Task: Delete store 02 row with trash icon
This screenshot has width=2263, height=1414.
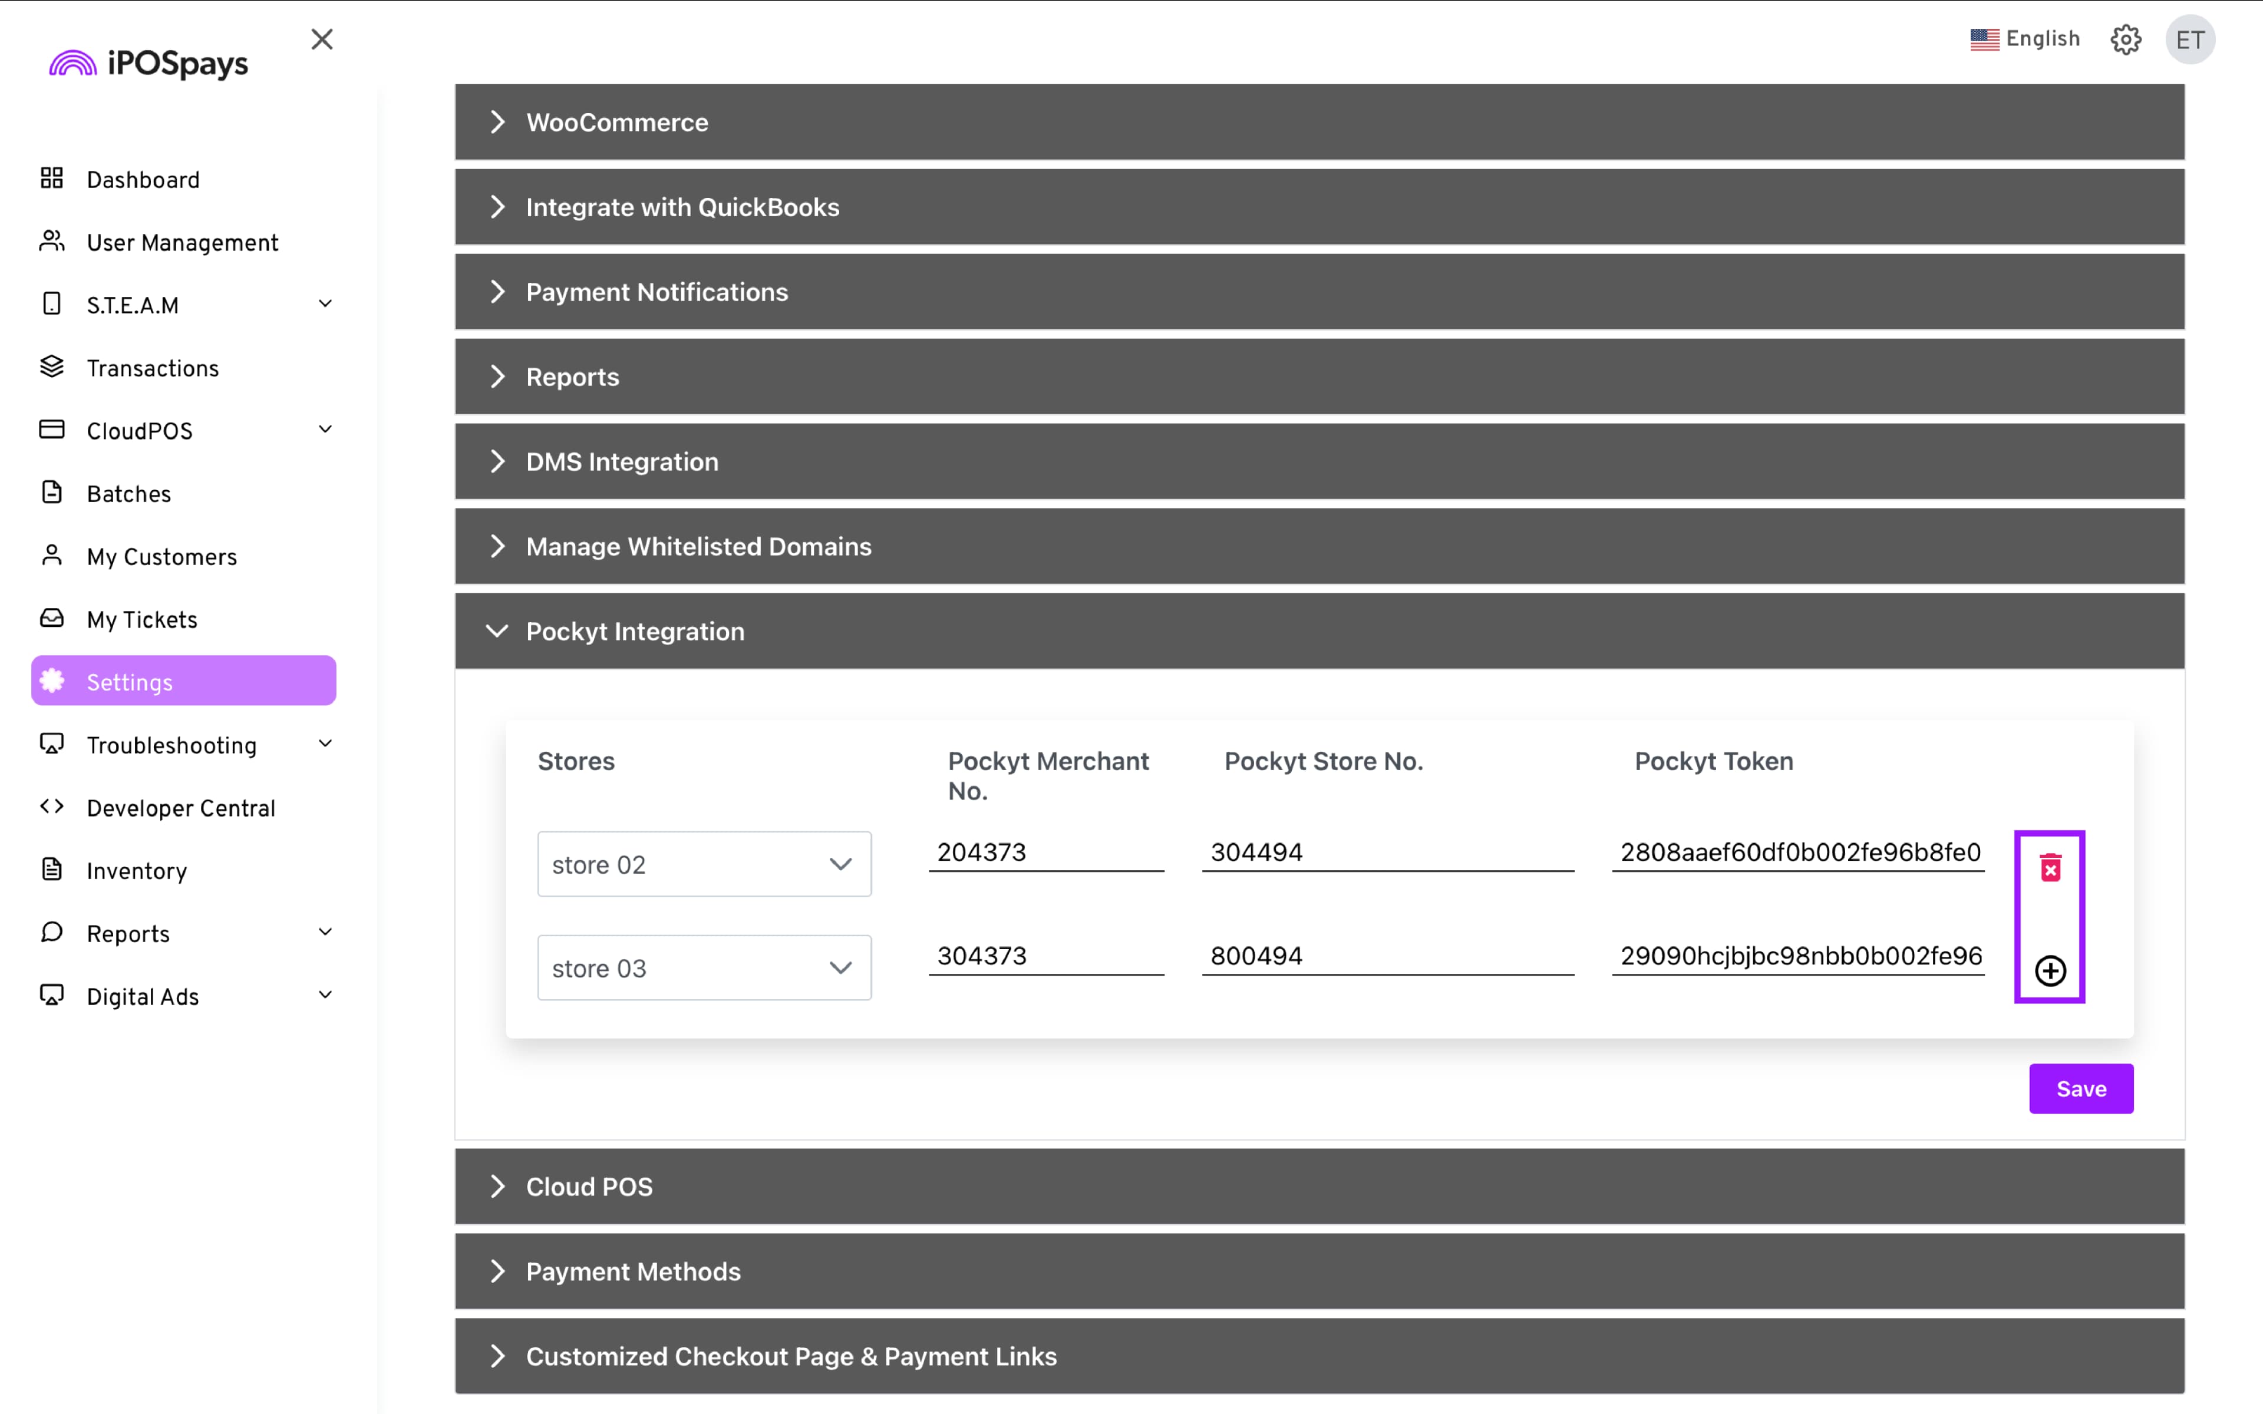Action: pos(2050,868)
